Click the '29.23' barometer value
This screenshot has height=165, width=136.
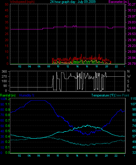pyautogui.click(x=132, y=46)
